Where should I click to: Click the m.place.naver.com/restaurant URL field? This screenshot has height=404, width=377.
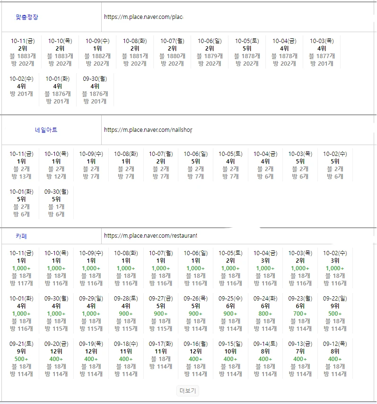[x=150, y=236]
